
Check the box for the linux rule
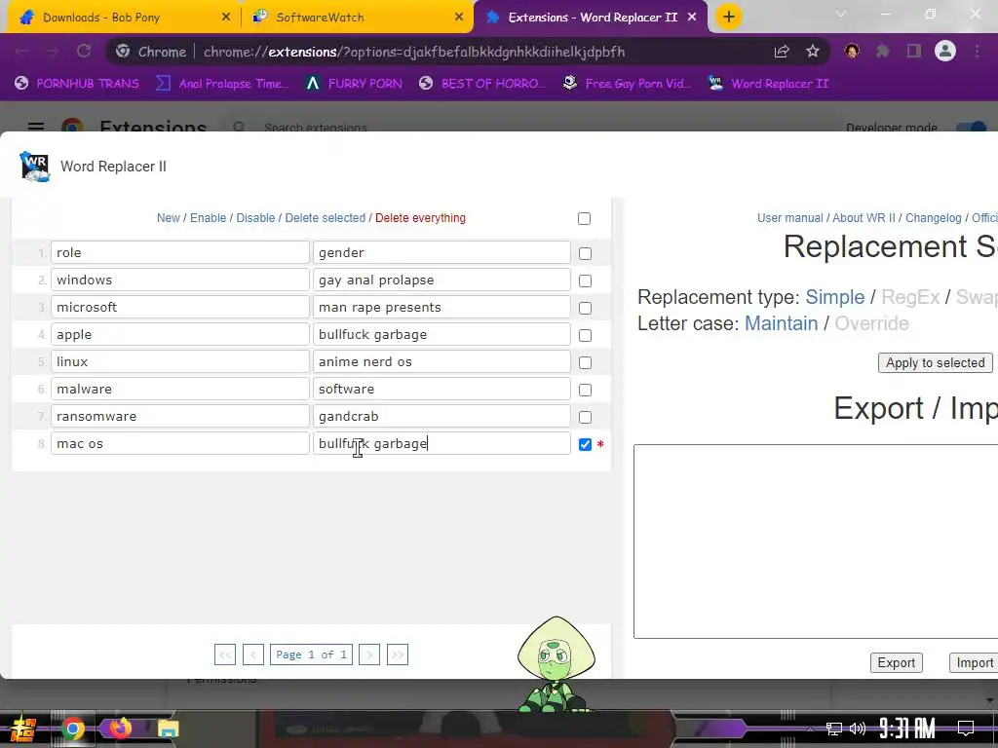(585, 363)
